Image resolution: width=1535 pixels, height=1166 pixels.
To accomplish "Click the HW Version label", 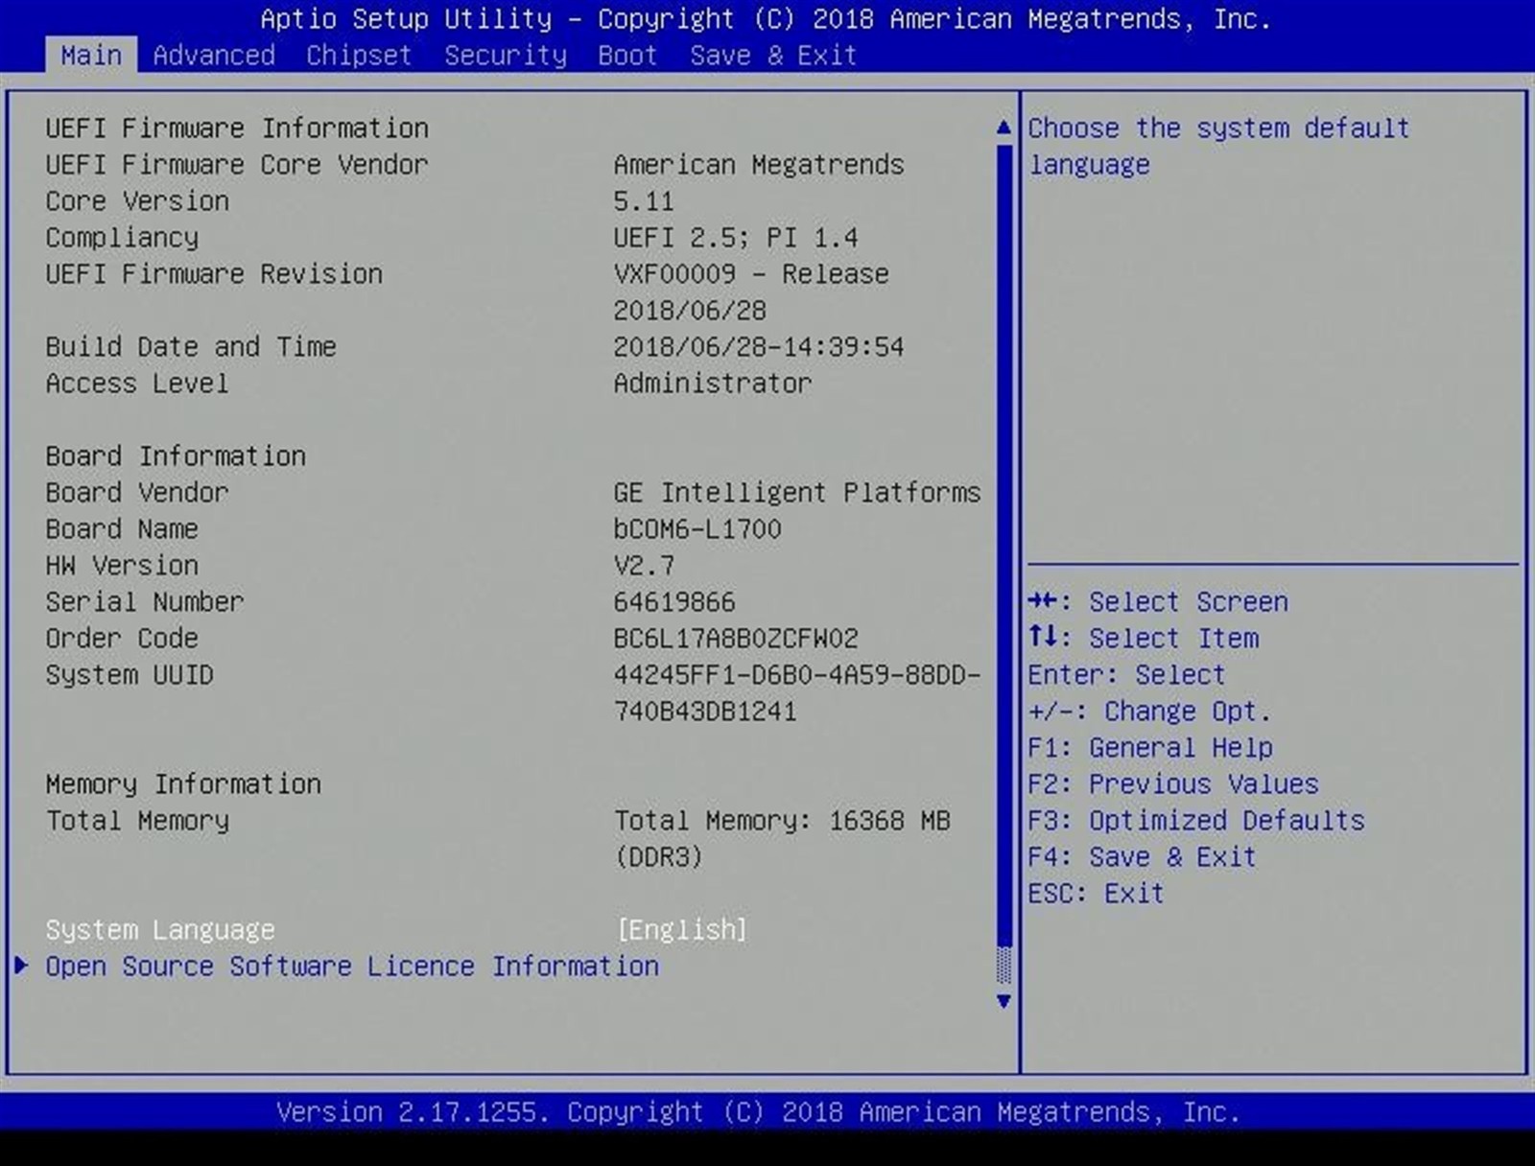I will (x=122, y=565).
